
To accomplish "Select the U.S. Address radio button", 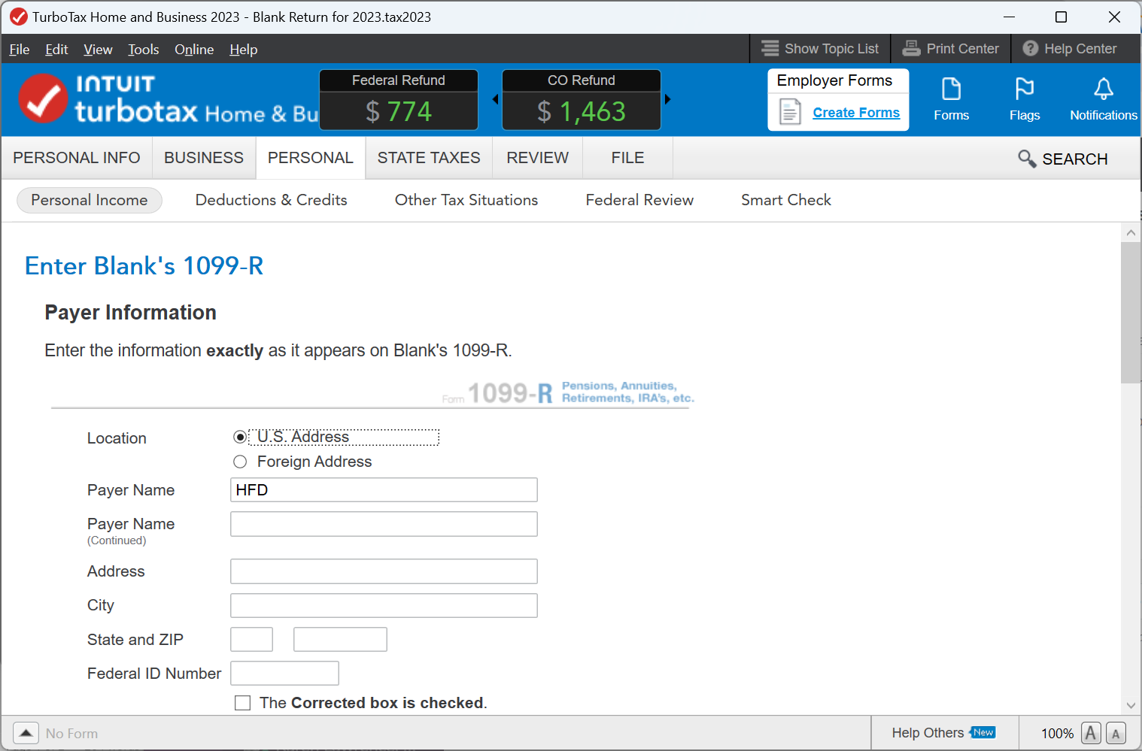I will pyautogui.click(x=239, y=437).
